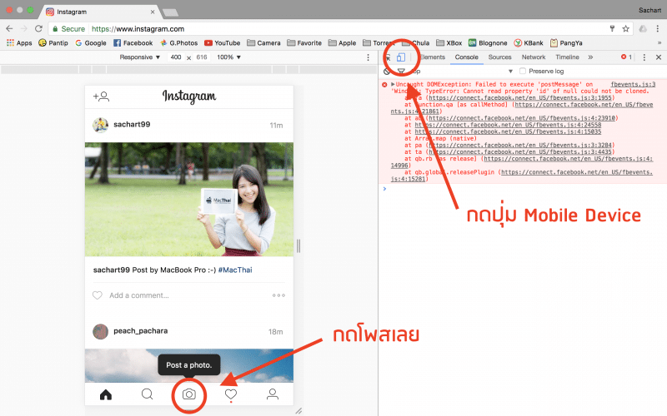Open the KBank bookmark

pos(529,43)
